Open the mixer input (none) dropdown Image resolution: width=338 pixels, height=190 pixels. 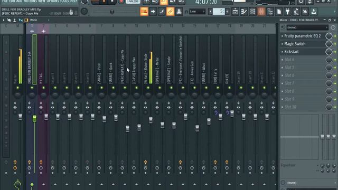307,27
